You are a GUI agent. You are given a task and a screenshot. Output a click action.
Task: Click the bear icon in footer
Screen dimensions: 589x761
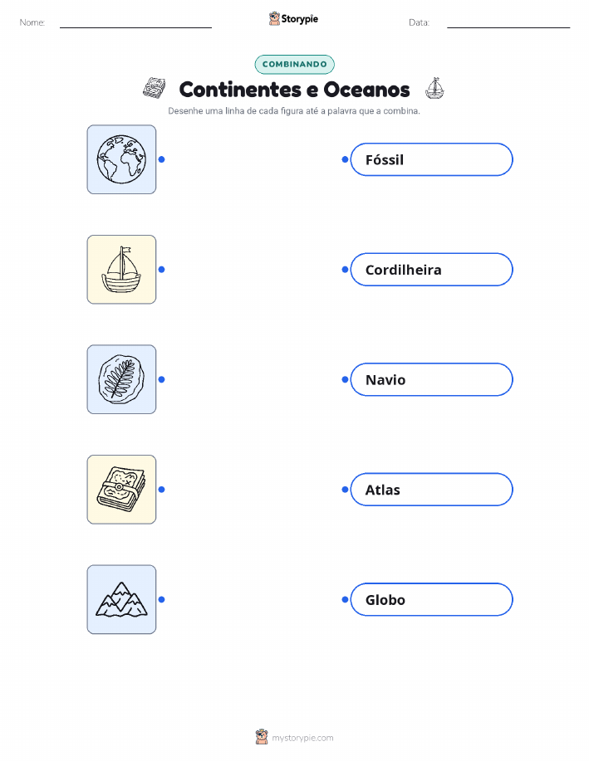[x=262, y=737]
